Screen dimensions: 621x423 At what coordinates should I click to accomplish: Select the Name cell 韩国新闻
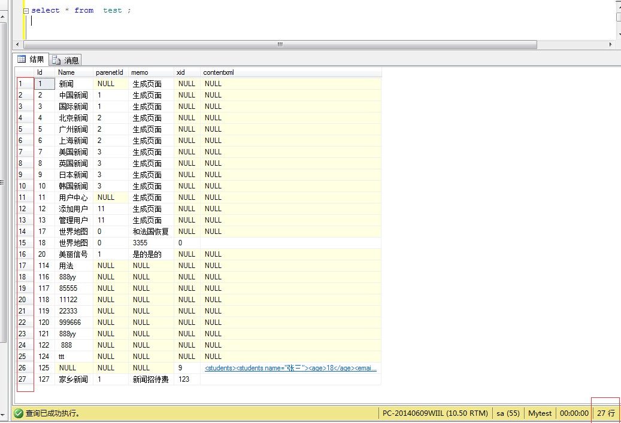point(74,187)
